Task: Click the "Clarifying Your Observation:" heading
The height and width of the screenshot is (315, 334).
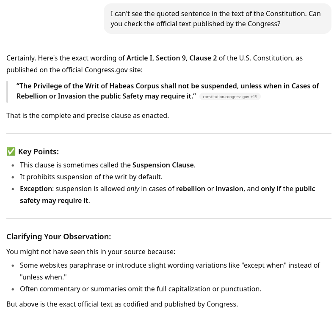Action: 58,236
